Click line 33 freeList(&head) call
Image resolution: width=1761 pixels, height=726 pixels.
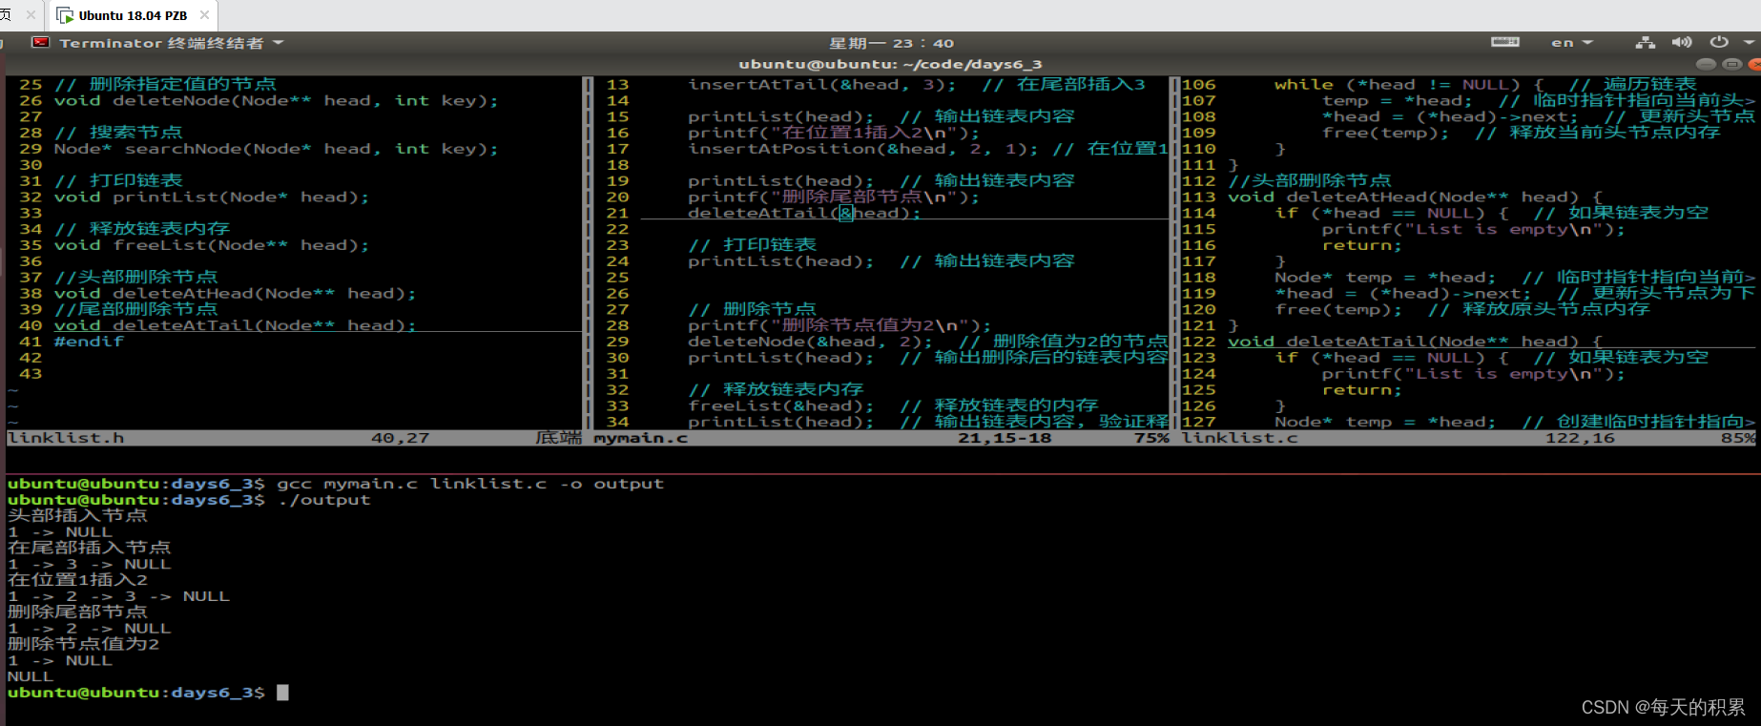tap(780, 405)
